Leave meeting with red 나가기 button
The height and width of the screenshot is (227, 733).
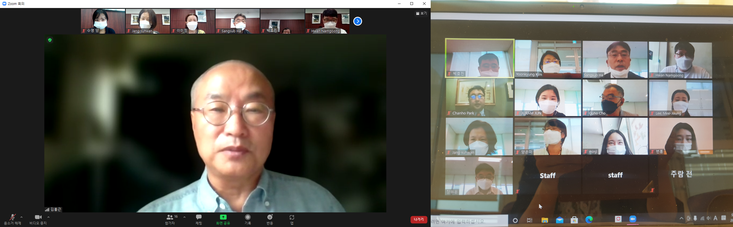[x=419, y=220]
